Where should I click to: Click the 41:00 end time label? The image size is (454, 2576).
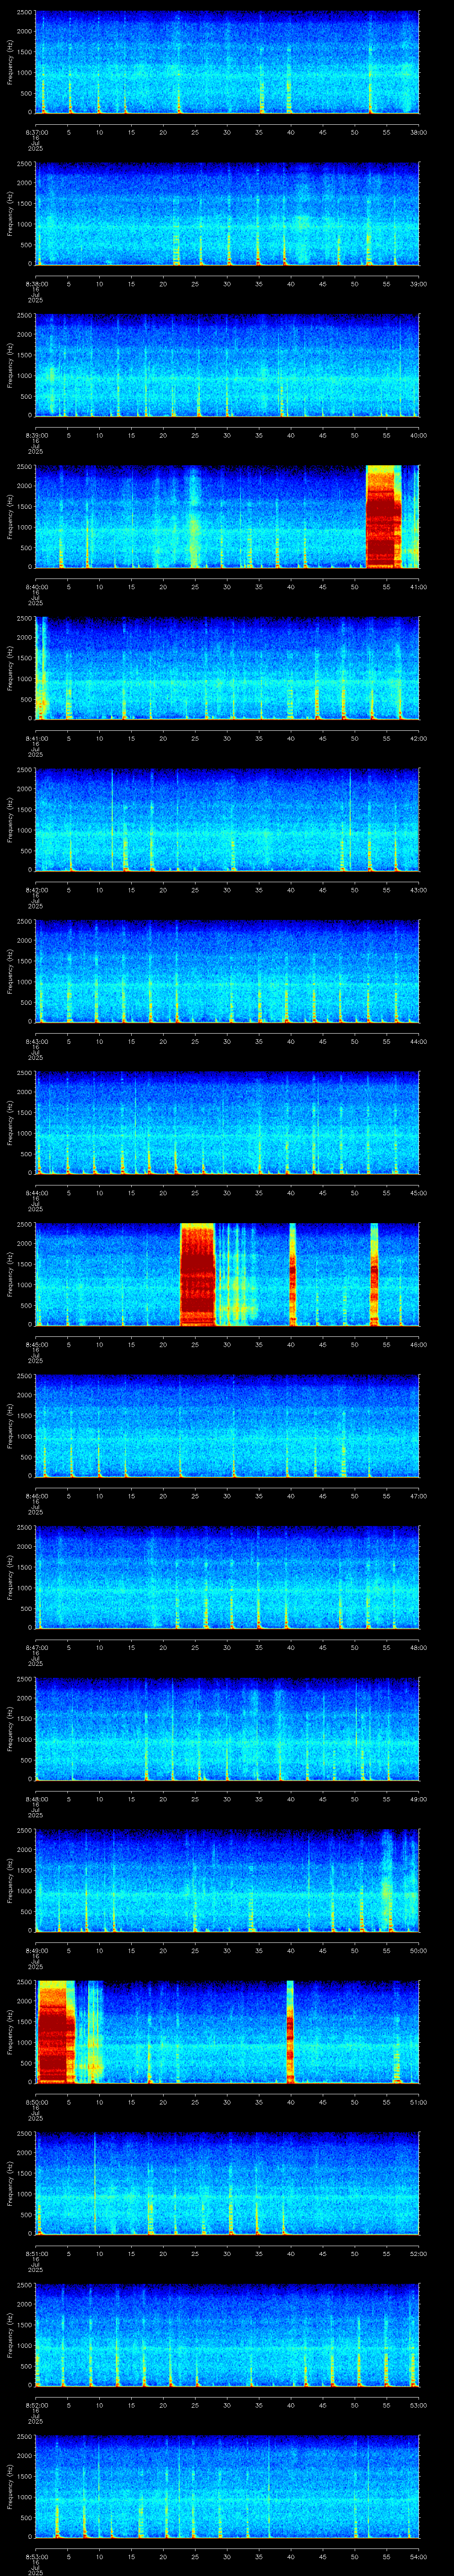tap(418, 587)
